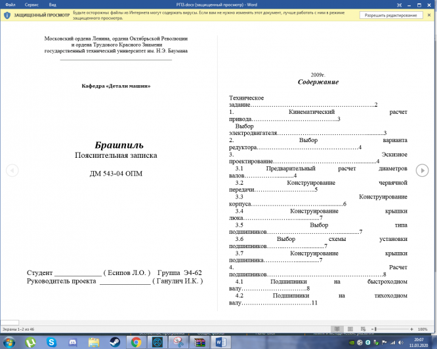This screenshot has width=437, height=349.
Task: Click contents entry 4.2 Подшипники на тихоходном
Action: click(318, 299)
